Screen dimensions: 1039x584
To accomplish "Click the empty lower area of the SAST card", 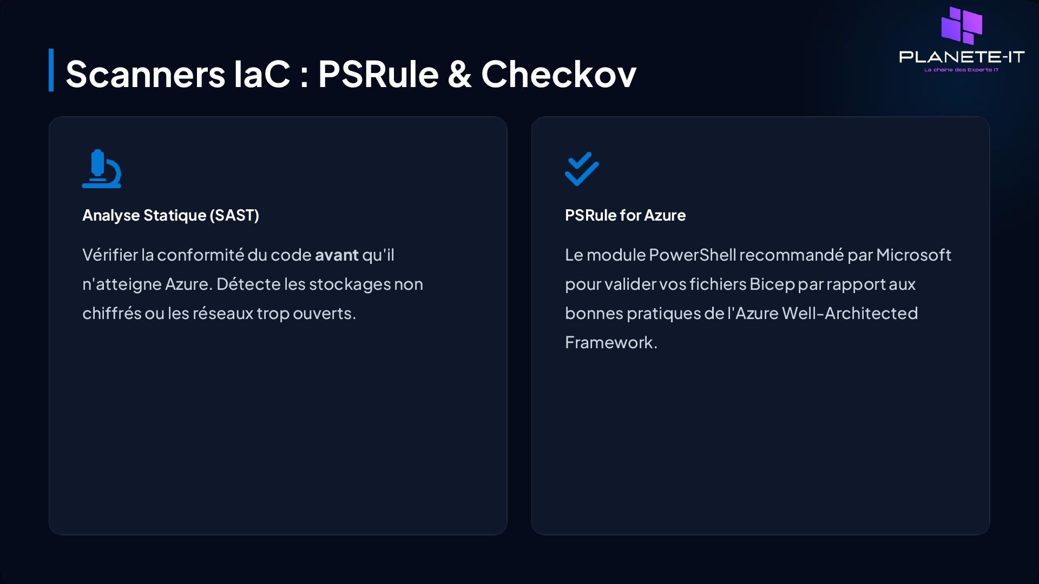I will [278, 433].
